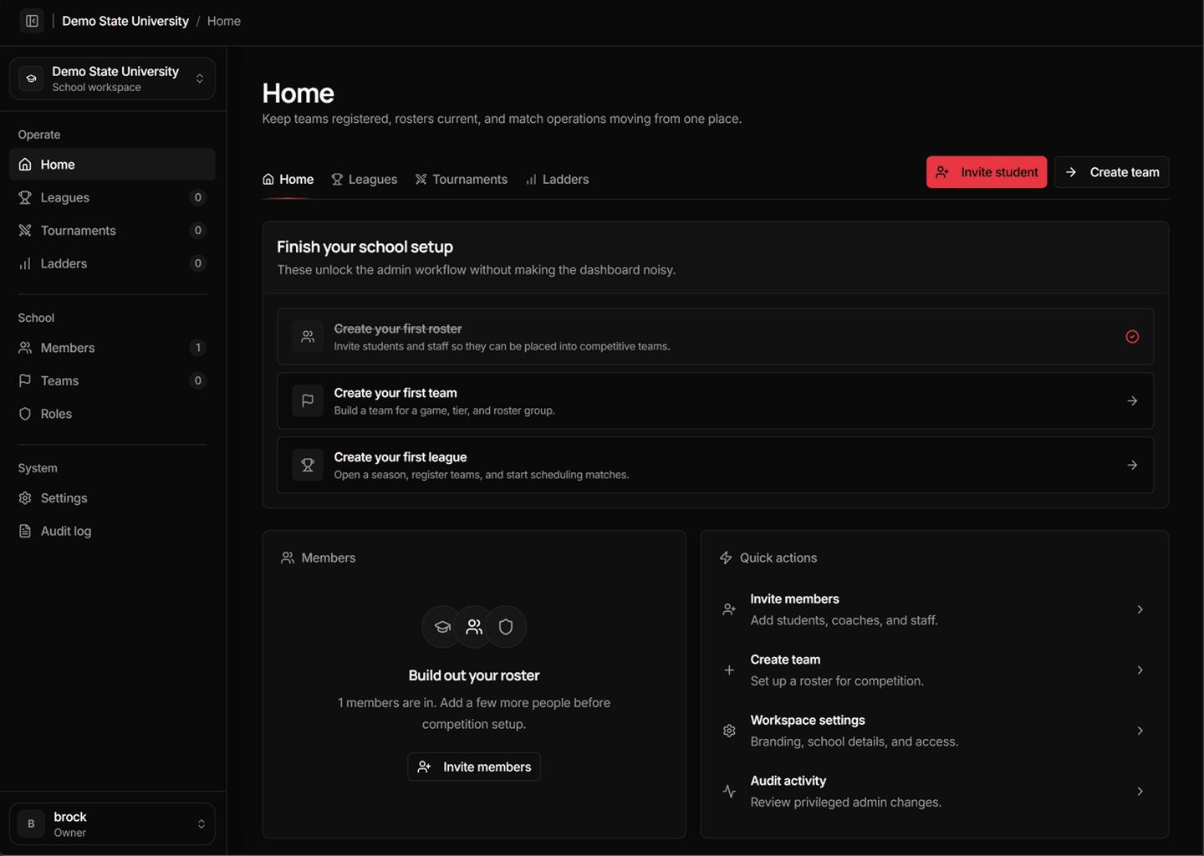Viewport: 1204px width, 856px height.
Task: Open the Create your first roster step
Action: tap(716, 337)
